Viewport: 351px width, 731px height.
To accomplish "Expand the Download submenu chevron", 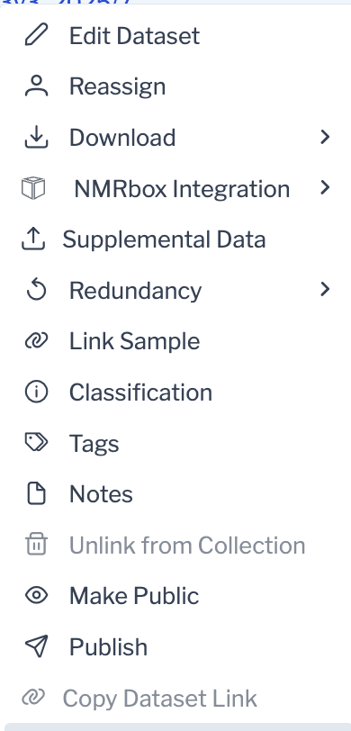I will [x=325, y=137].
